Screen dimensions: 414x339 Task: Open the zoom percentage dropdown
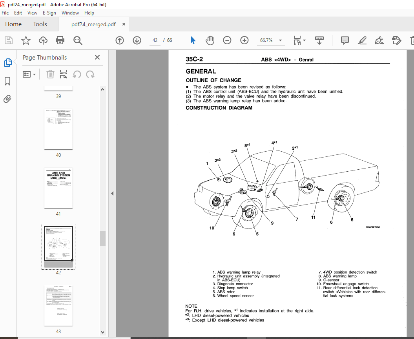[x=280, y=40]
